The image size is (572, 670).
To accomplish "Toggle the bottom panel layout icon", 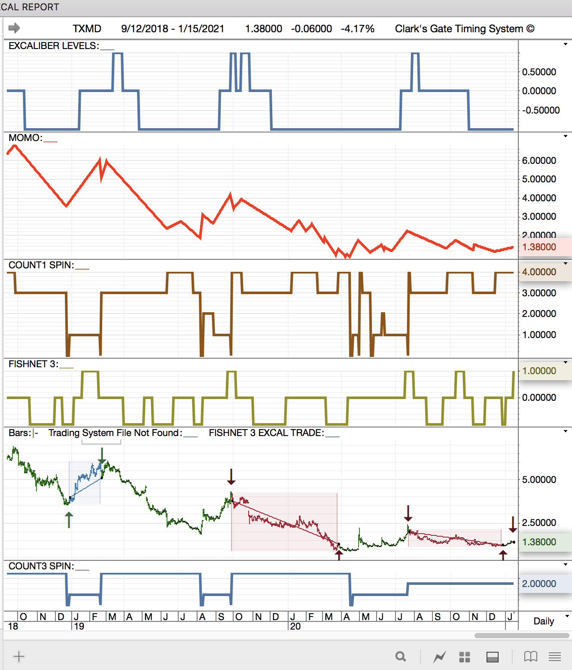I will (493, 657).
